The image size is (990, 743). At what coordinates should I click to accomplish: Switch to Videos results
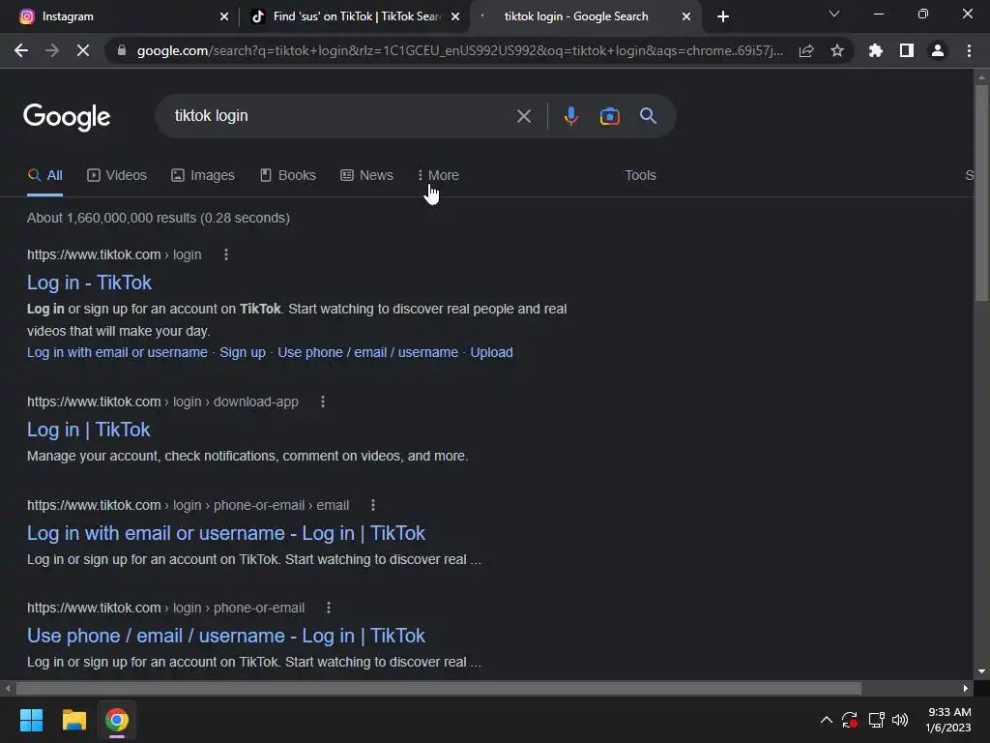[x=117, y=175]
